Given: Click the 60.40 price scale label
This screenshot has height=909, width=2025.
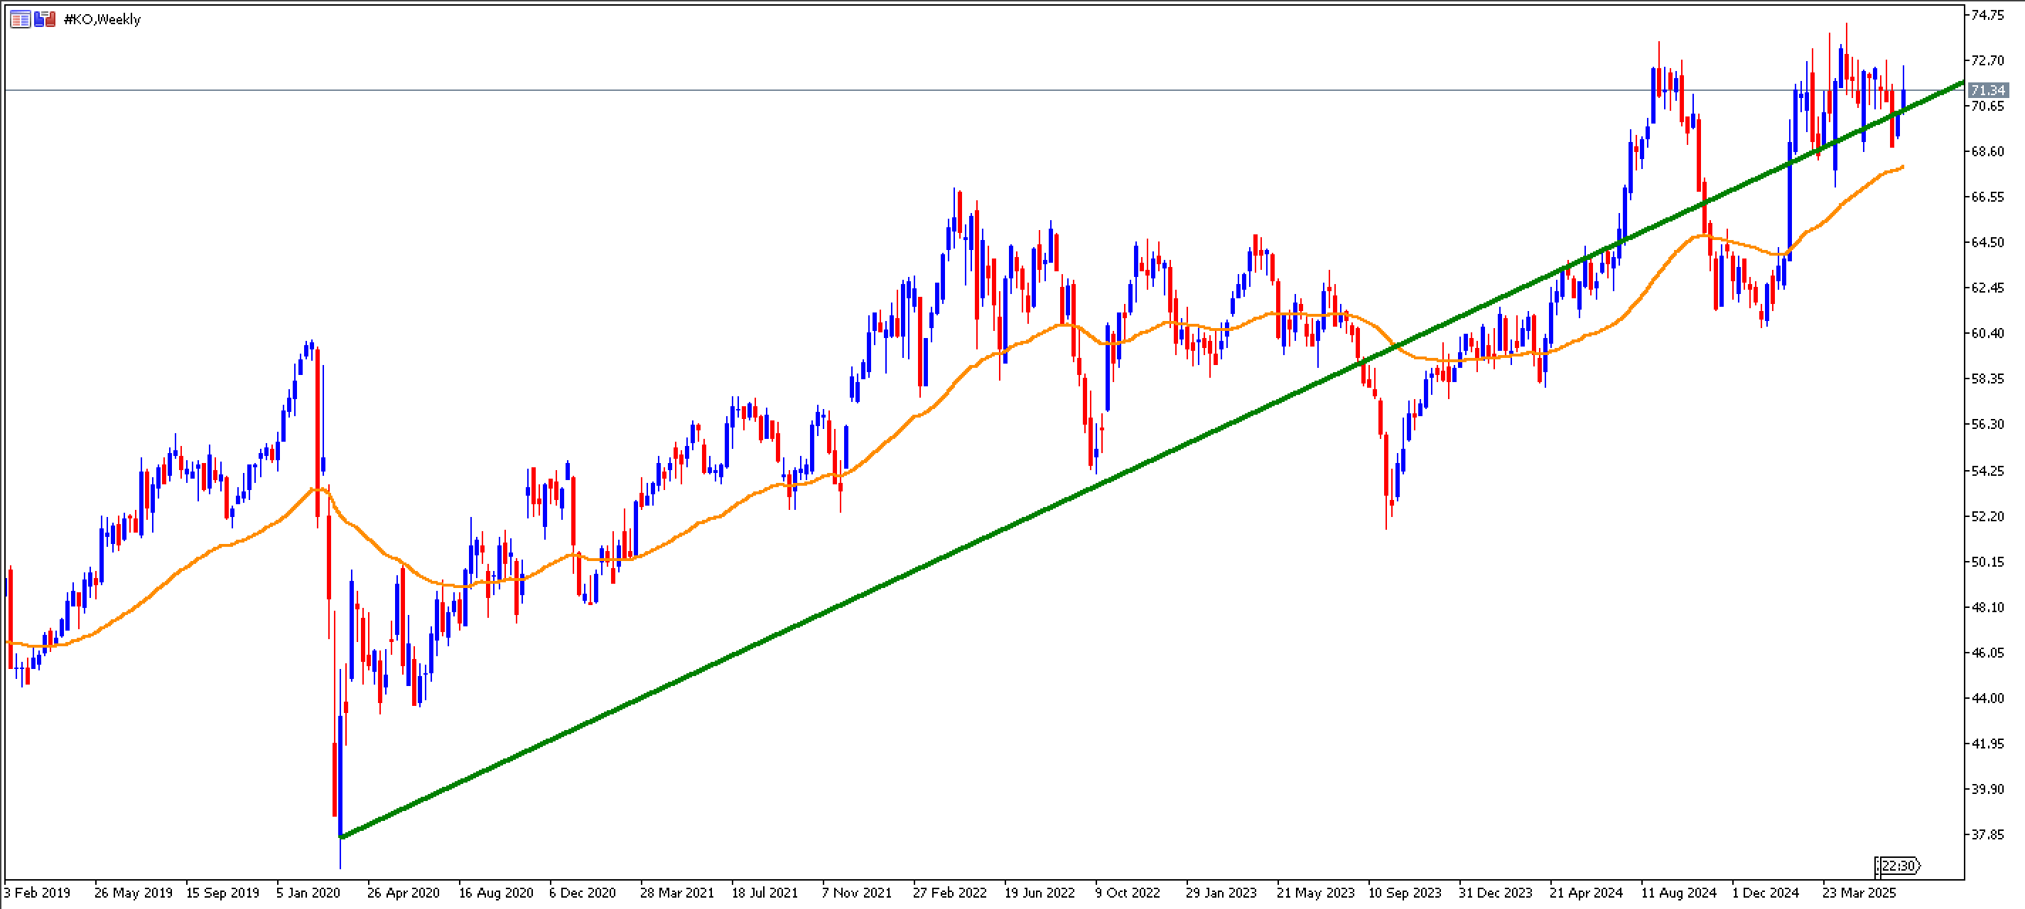Looking at the screenshot, I should 1988,333.
